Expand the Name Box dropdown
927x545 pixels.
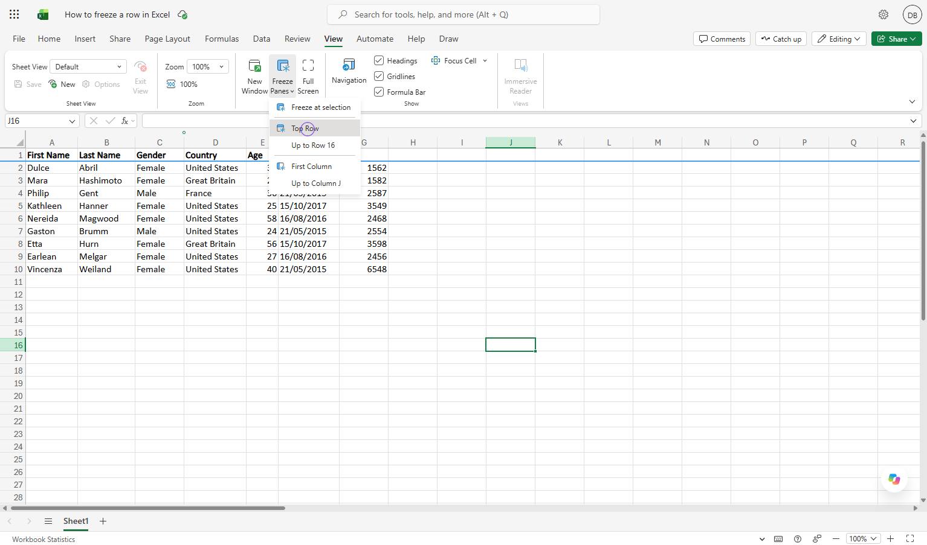72,121
